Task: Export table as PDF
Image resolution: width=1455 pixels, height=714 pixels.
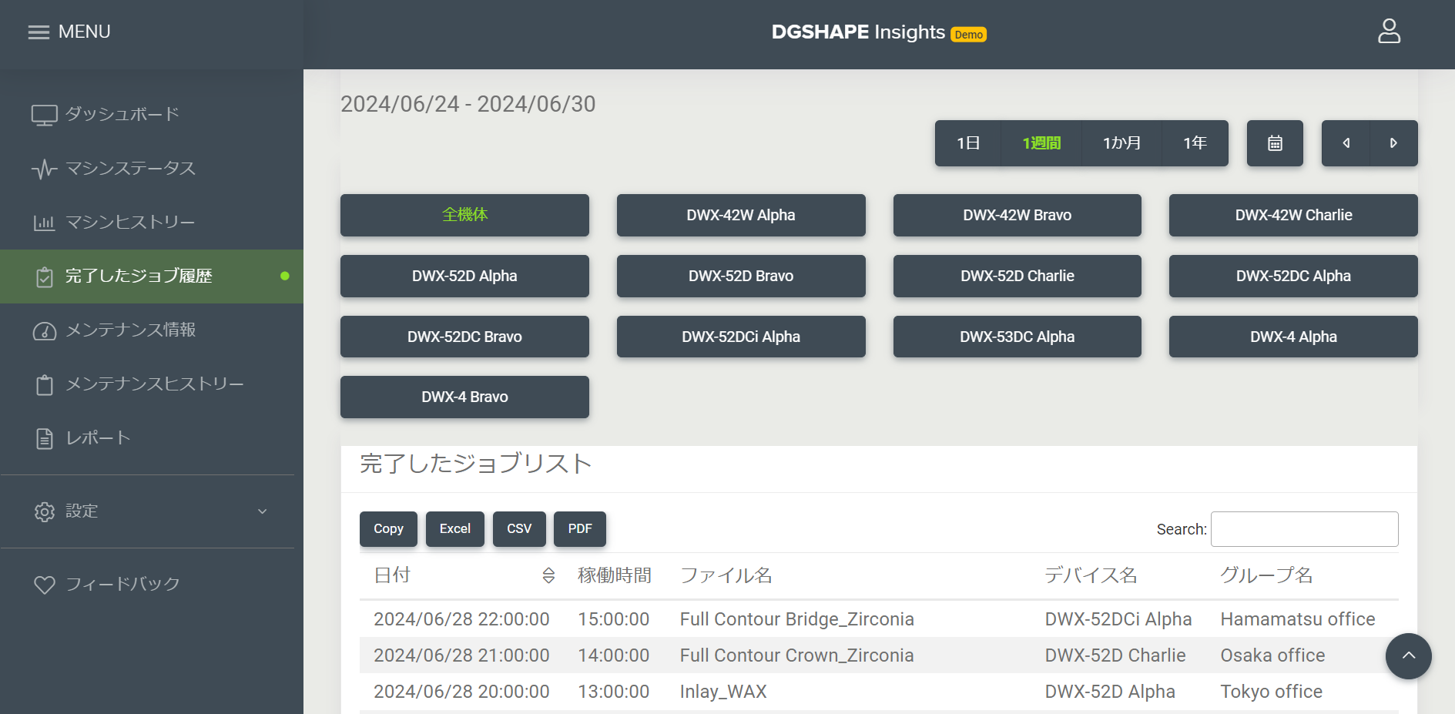Action: click(580, 529)
